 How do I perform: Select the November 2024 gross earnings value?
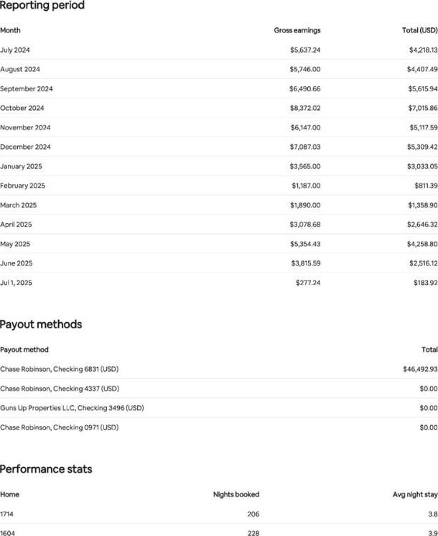pyautogui.click(x=305, y=127)
